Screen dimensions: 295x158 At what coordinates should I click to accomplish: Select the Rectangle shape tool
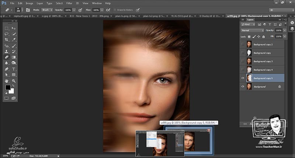(x=14, y=75)
